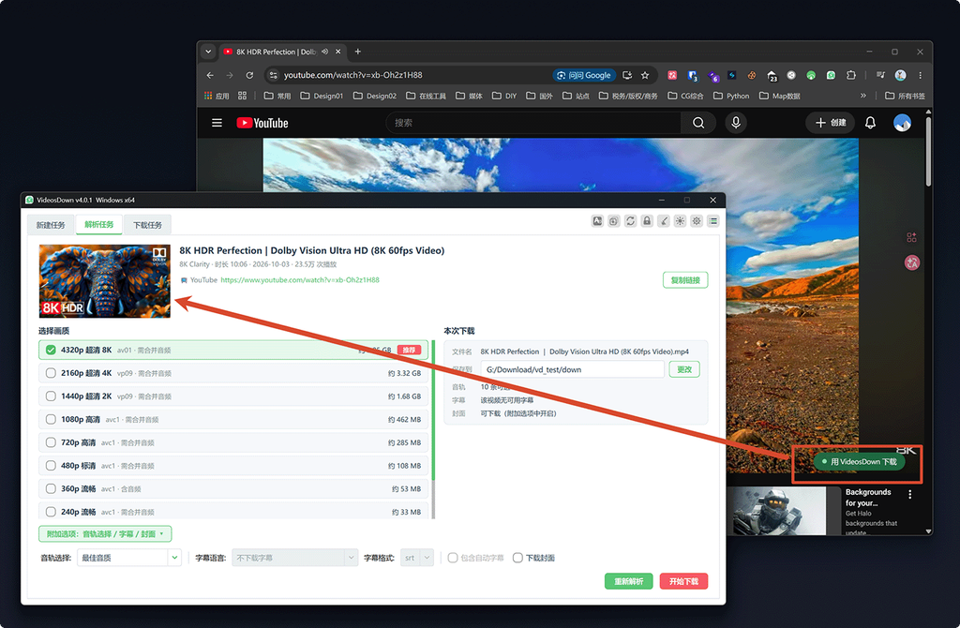Click the padlock icon in VideosDown toolbar
The height and width of the screenshot is (628, 960).
647,221
